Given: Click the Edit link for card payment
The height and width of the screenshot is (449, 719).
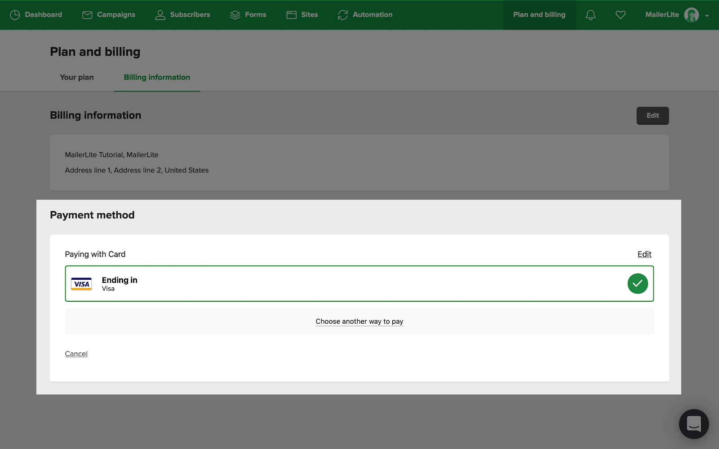Looking at the screenshot, I should 644,254.
